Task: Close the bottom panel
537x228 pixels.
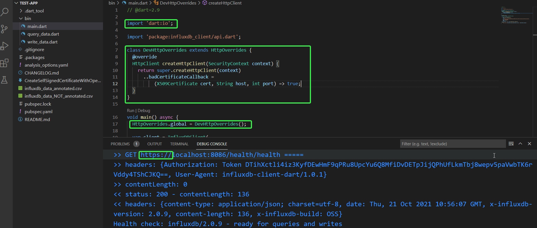Action: point(529,144)
